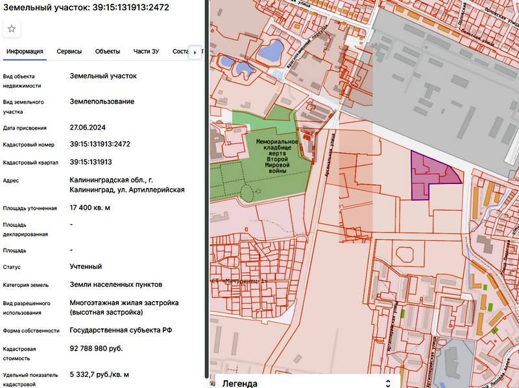Select the Объекты tab
Screen dimensions: 519x388
107,51
